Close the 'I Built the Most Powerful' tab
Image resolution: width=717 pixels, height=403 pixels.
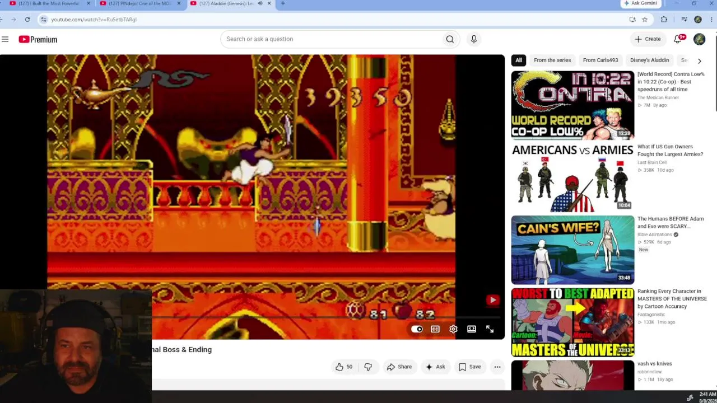(x=88, y=3)
